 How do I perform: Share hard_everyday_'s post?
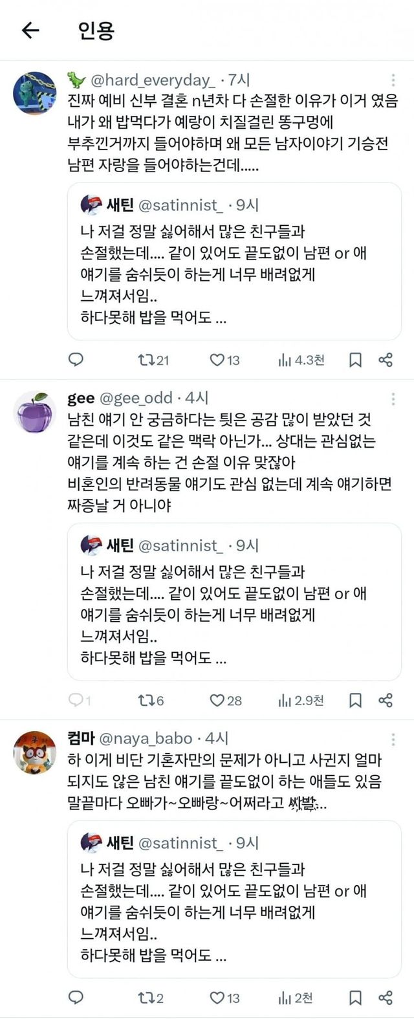pos(386,360)
